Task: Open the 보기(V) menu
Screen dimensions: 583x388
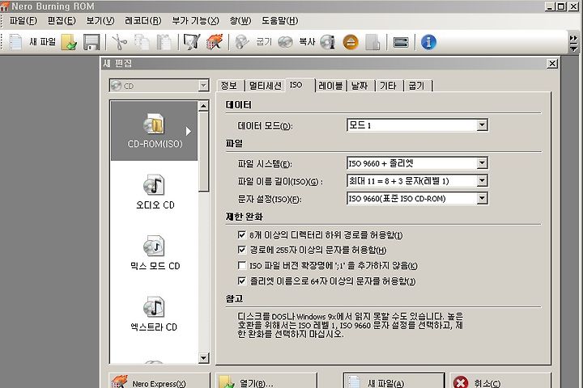Action: coord(100,21)
